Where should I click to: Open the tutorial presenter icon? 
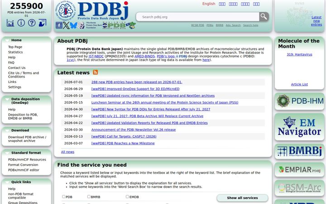43,23
